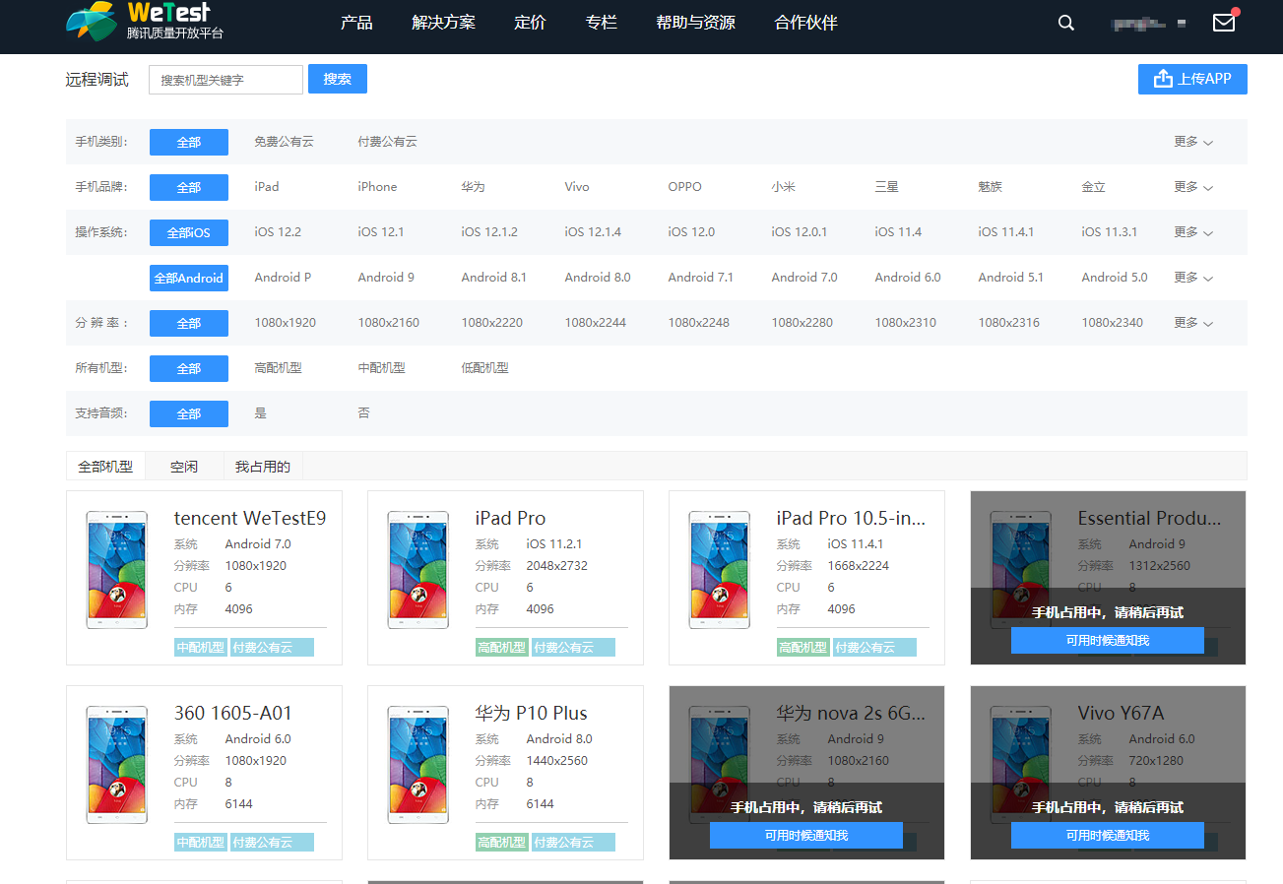The width and height of the screenshot is (1283, 884).
Task: Filter brand by iPad
Action: click(x=267, y=187)
